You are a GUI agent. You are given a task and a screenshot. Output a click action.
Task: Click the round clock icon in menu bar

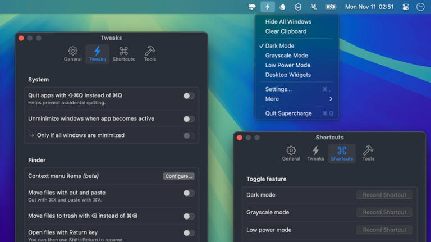420,7
